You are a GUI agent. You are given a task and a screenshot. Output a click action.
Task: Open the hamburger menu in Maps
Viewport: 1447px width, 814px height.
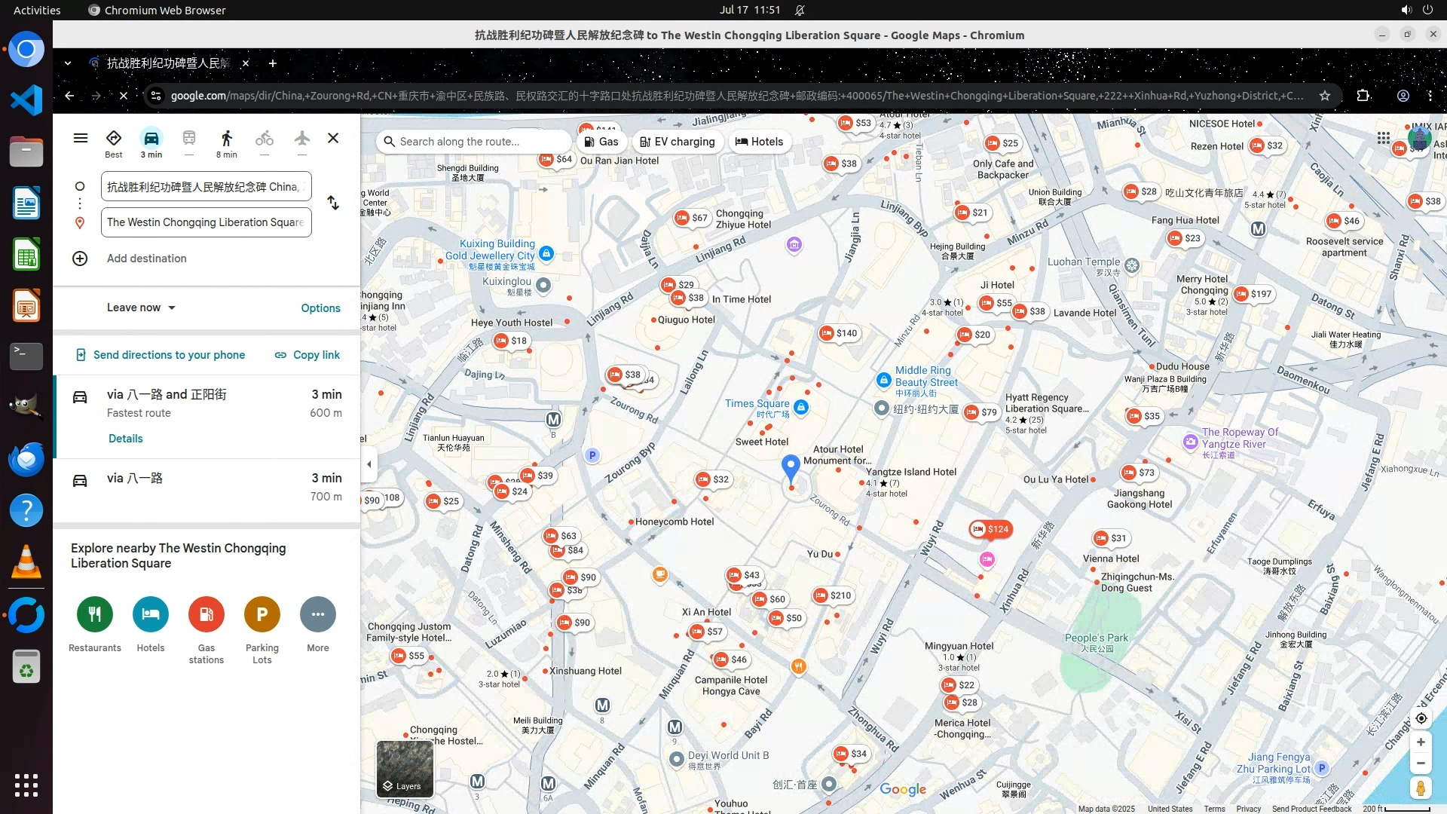pyautogui.click(x=81, y=138)
